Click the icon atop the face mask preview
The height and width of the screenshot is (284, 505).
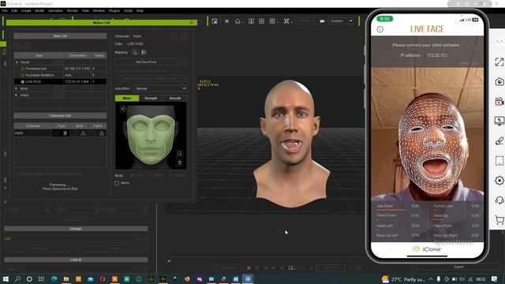[123, 109]
